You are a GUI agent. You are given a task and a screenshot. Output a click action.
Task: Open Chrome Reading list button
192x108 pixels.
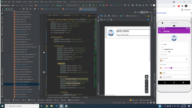click(186, 10)
